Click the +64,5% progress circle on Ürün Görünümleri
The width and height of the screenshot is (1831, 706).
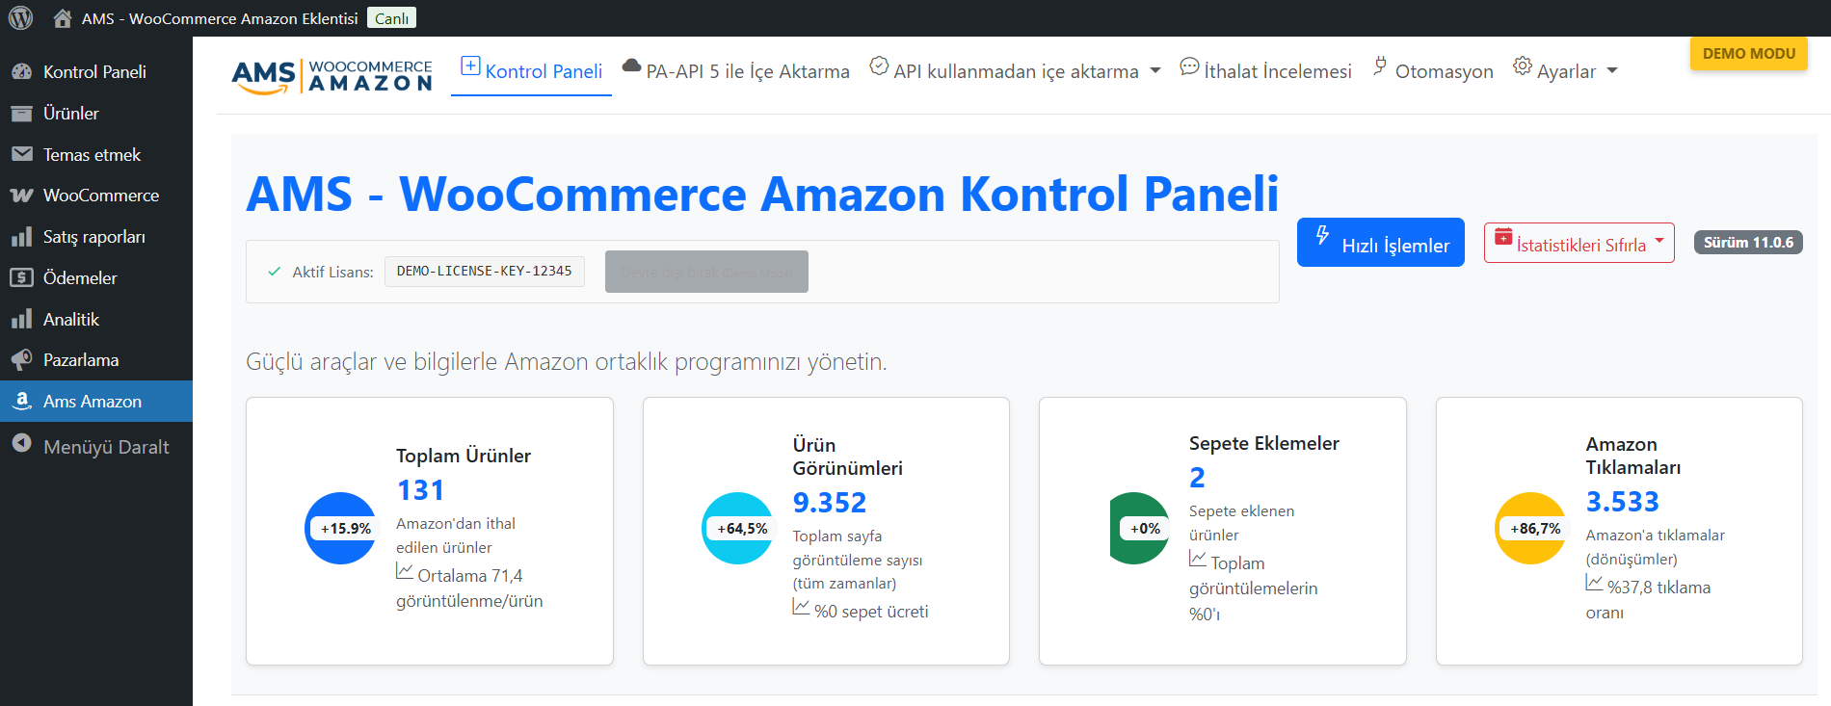point(738,528)
